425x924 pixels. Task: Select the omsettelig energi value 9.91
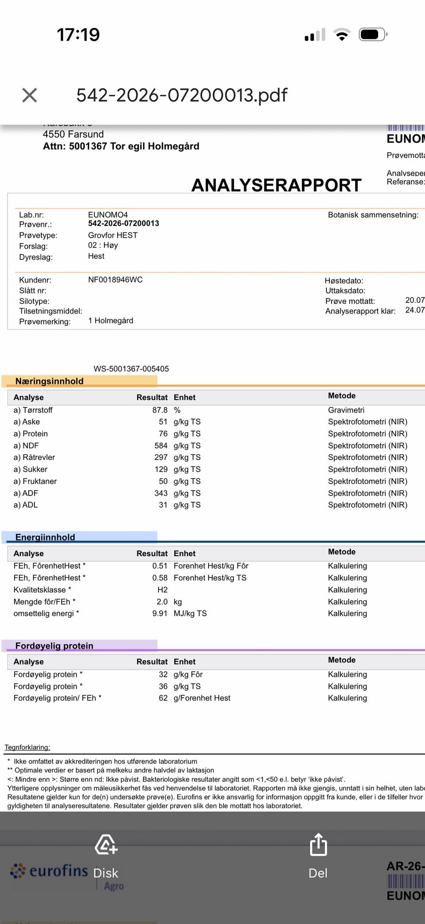click(x=160, y=613)
